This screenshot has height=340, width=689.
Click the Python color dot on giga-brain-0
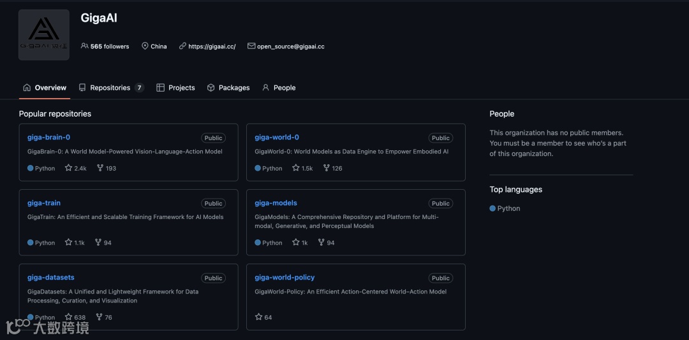pyautogui.click(x=31, y=168)
